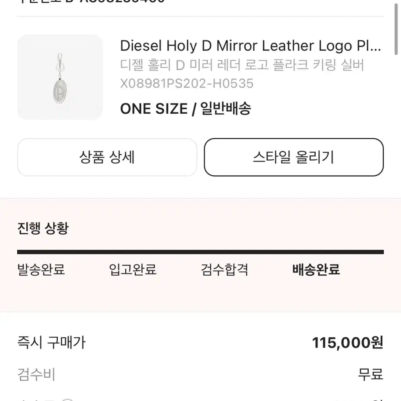Click the black order progress bar
The height and width of the screenshot is (401, 401).
pos(201,252)
